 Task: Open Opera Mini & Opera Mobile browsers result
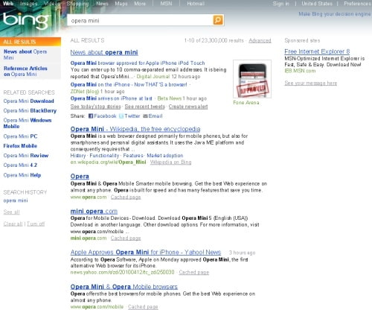pyautogui.click(x=124, y=287)
